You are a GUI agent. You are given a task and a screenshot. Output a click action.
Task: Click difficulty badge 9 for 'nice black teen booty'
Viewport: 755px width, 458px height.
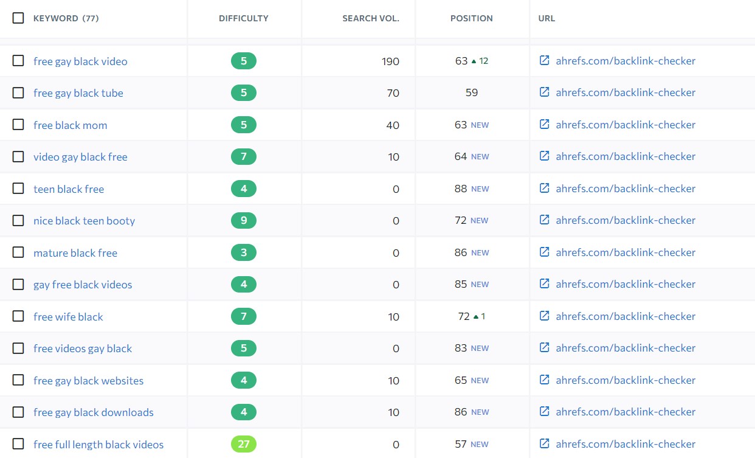click(x=244, y=220)
